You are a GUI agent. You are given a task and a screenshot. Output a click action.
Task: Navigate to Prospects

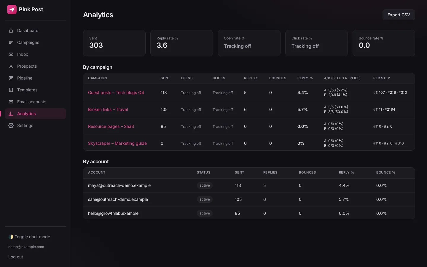coord(35,66)
